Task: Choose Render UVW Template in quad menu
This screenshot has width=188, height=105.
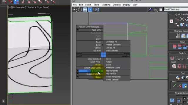Action: coord(90,27)
